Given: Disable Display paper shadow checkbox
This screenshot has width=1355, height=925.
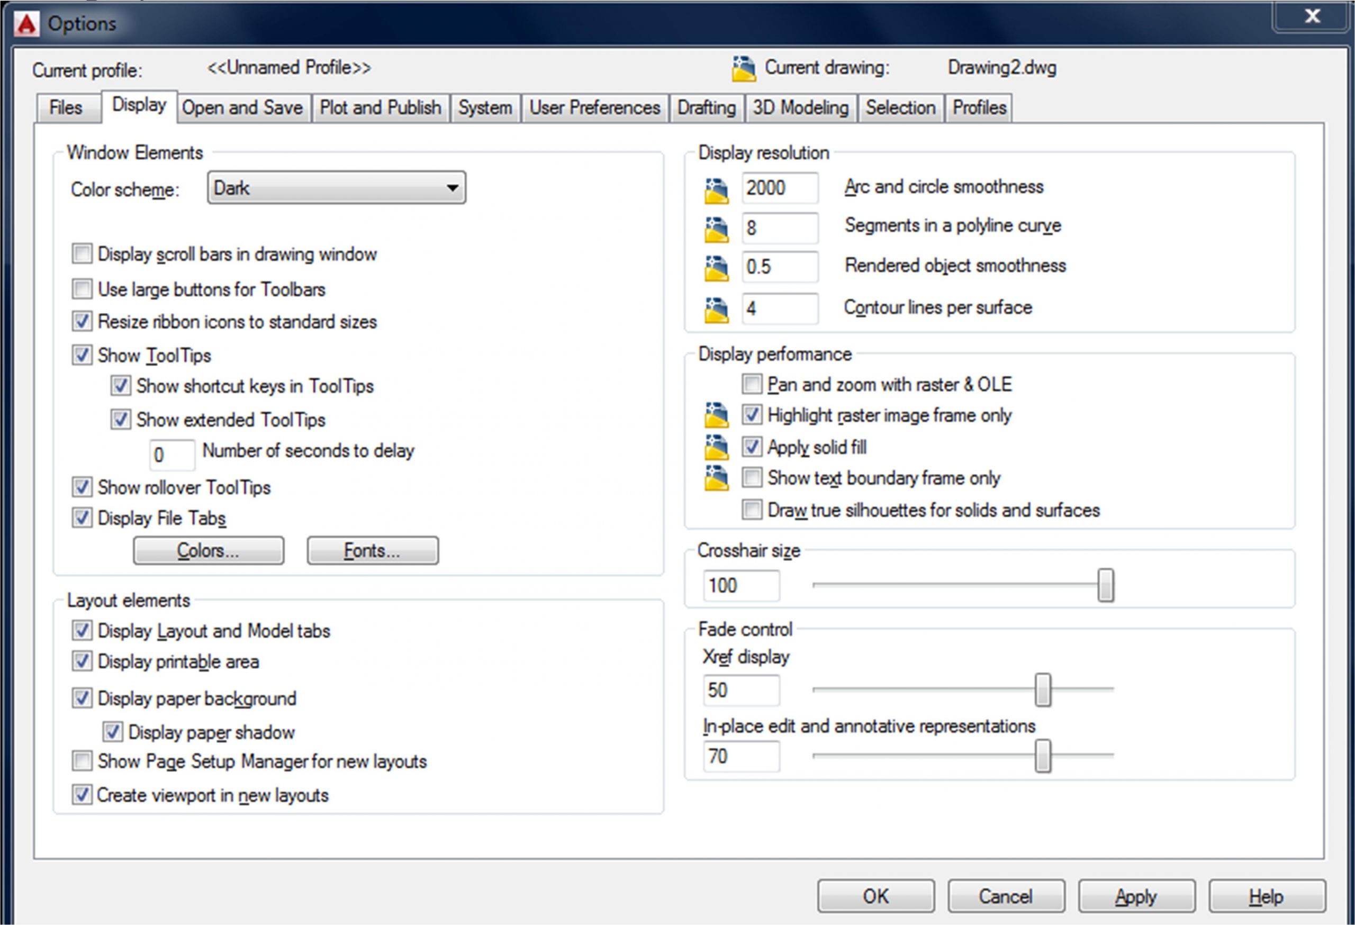Looking at the screenshot, I should tap(113, 731).
